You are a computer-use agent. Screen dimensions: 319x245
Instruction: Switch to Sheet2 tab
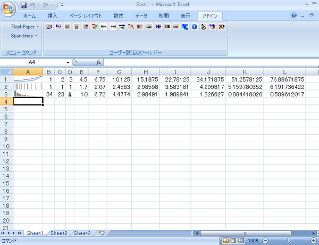58,233
